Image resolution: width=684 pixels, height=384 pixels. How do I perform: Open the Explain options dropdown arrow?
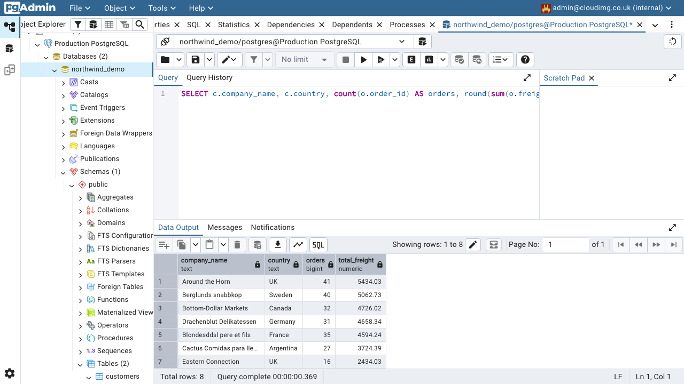click(x=442, y=60)
